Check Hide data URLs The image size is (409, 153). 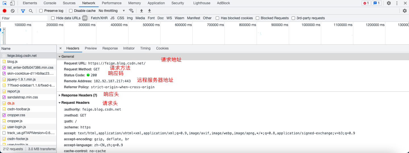coord(53,18)
